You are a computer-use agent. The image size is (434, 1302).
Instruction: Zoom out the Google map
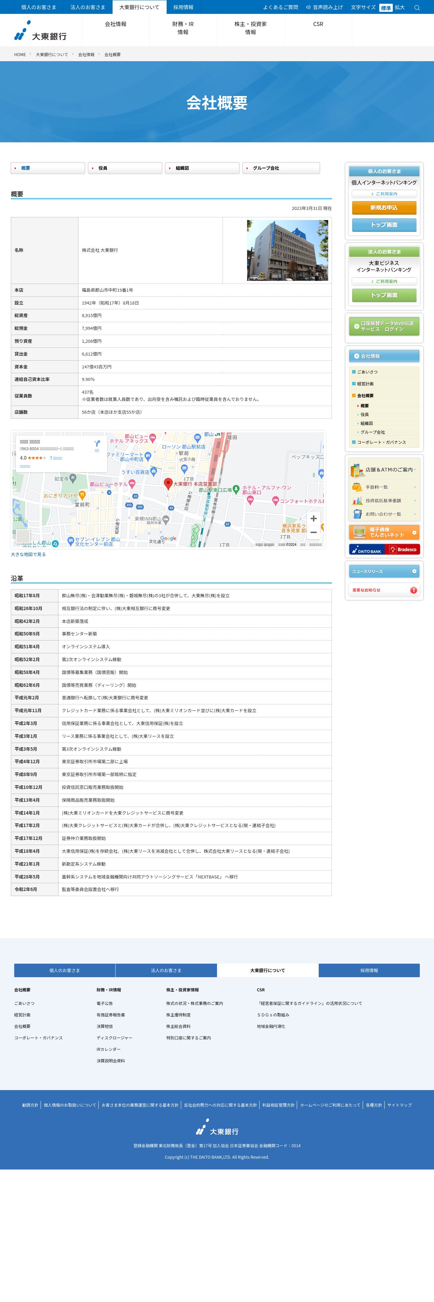[314, 532]
